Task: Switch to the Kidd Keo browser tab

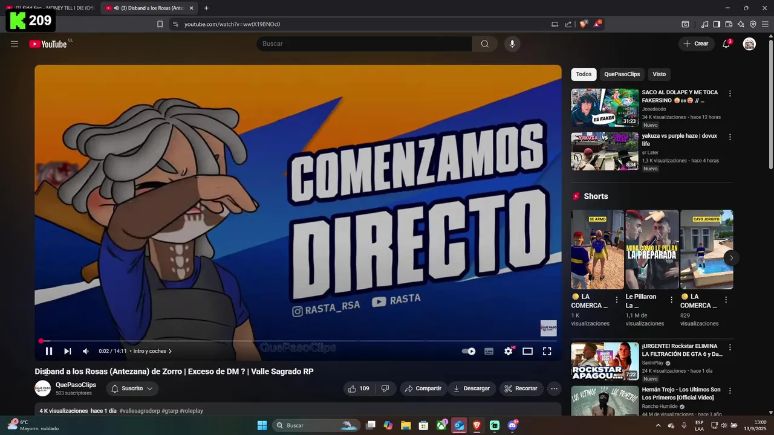Action: pos(51,8)
